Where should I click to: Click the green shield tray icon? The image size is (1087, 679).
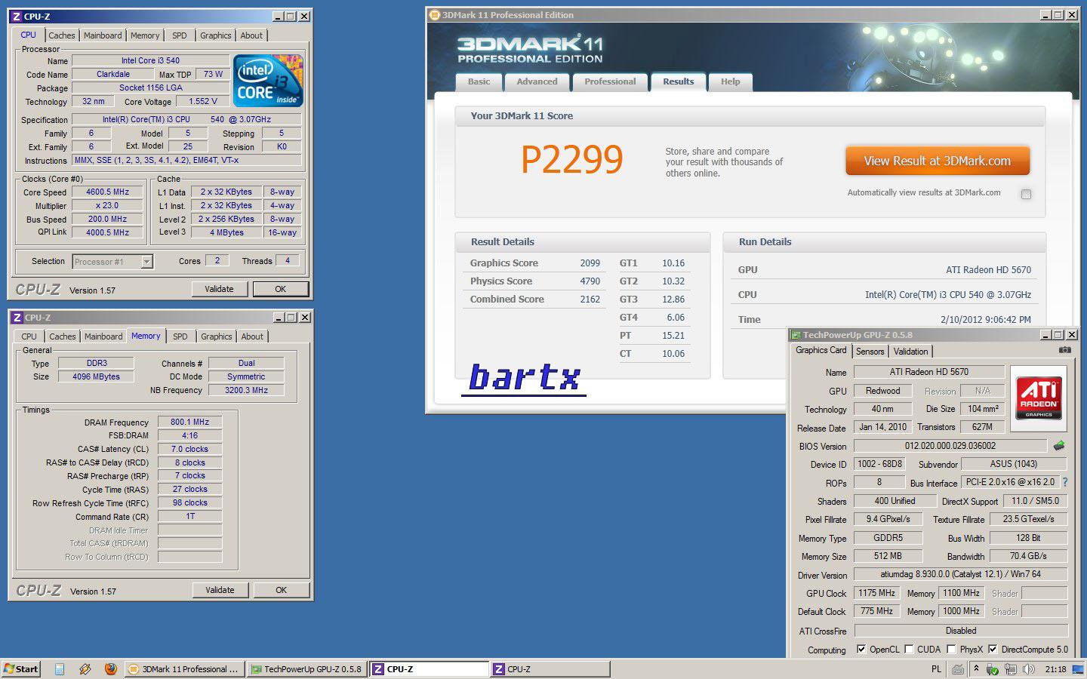tap(992, 669)
